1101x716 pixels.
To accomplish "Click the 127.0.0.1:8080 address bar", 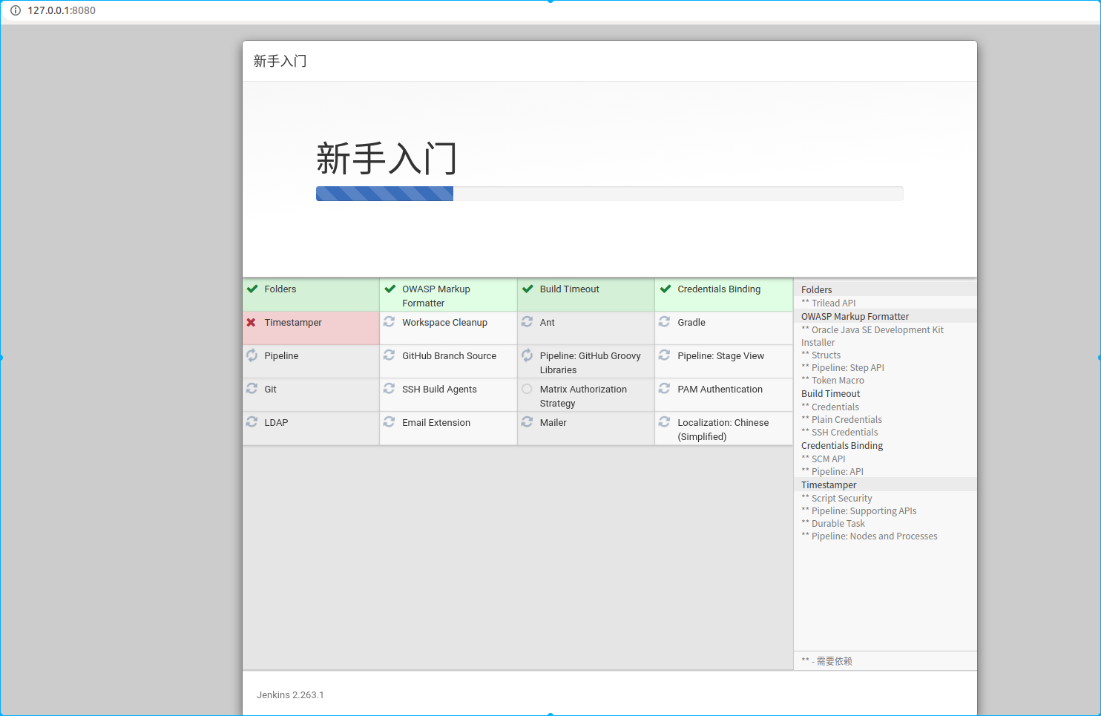I will (x=62, y=10).
